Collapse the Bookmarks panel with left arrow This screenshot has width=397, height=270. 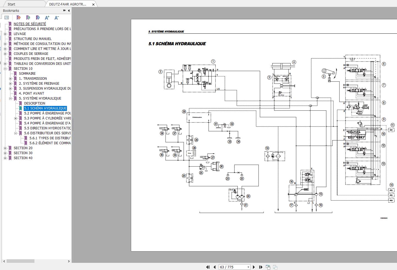coord(69,10)
